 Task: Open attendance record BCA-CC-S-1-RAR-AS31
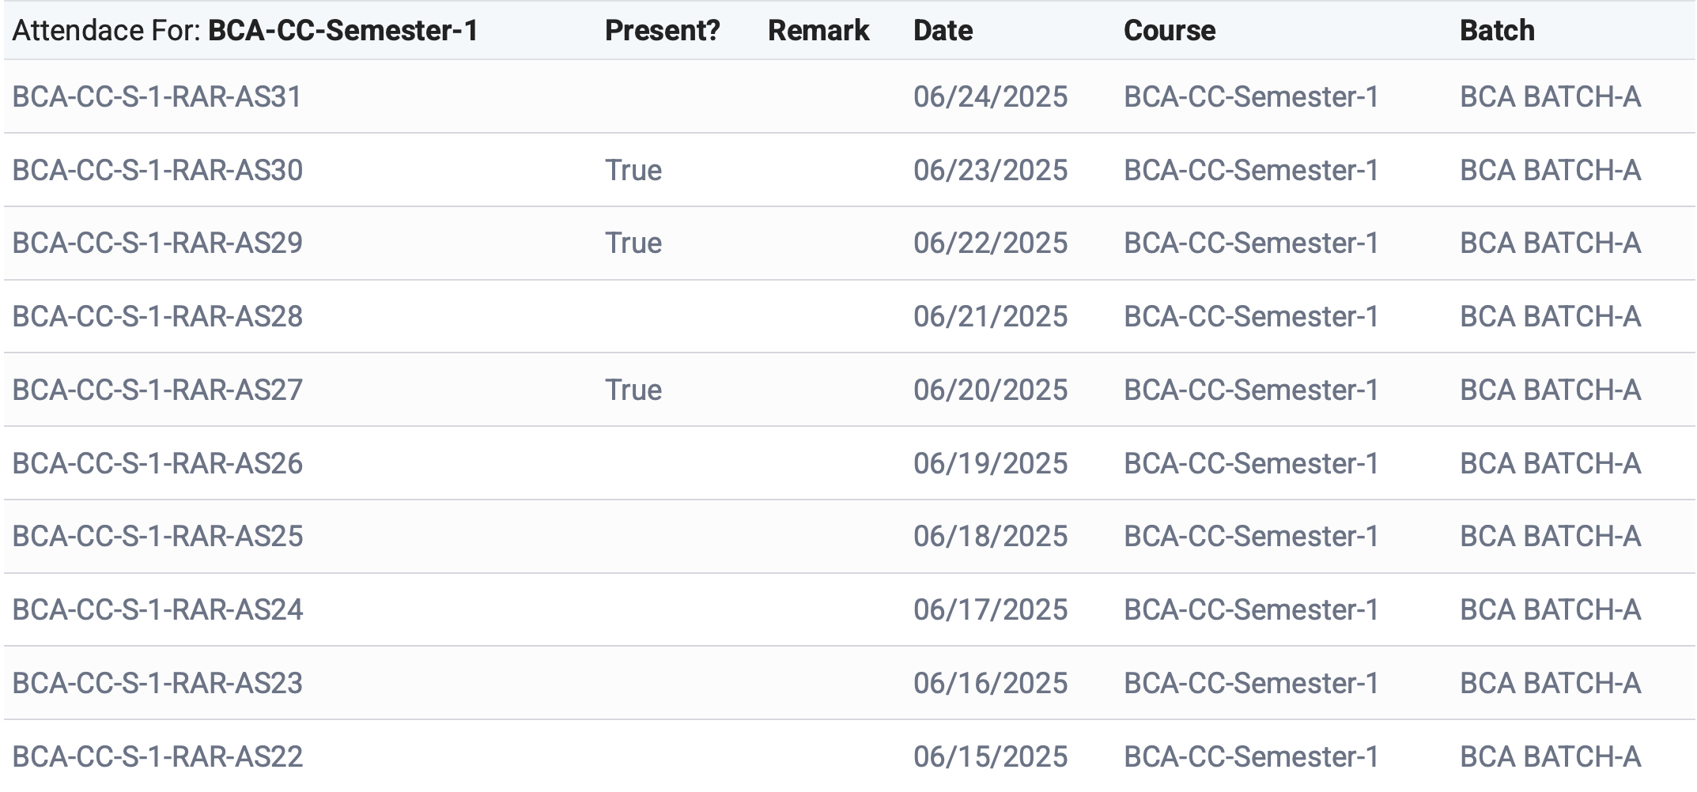(157, 97)
